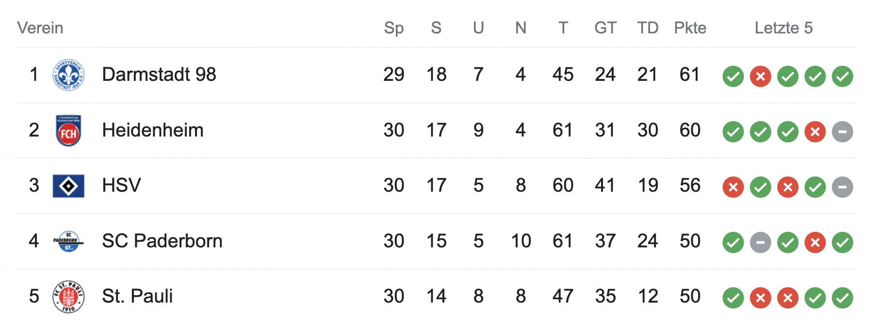Click the Verein column header
880x335 pixels.
pyautogui.click(x=40, y=28)
